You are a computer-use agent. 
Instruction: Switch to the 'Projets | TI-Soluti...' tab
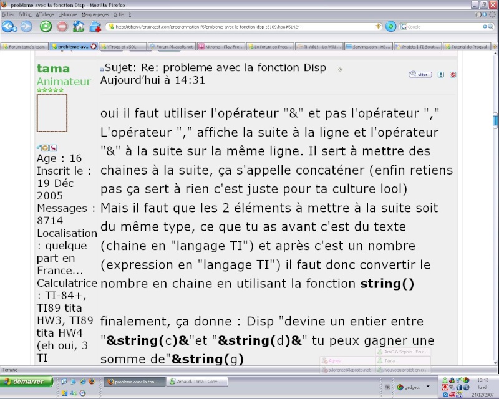(x=417, y=47)
